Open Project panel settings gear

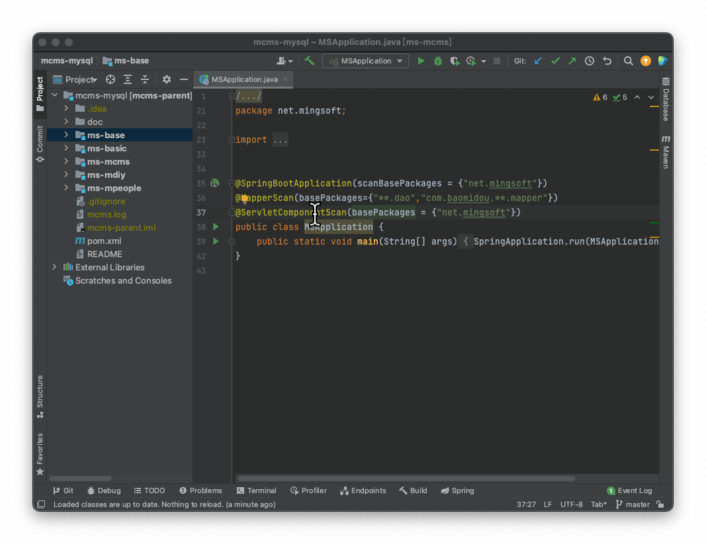click(167, 79)
